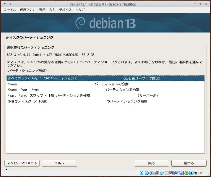The width and height of the screenshot is (211, 177).
Task: Maximize the VirtualBox window
Action: click(201, 4)
